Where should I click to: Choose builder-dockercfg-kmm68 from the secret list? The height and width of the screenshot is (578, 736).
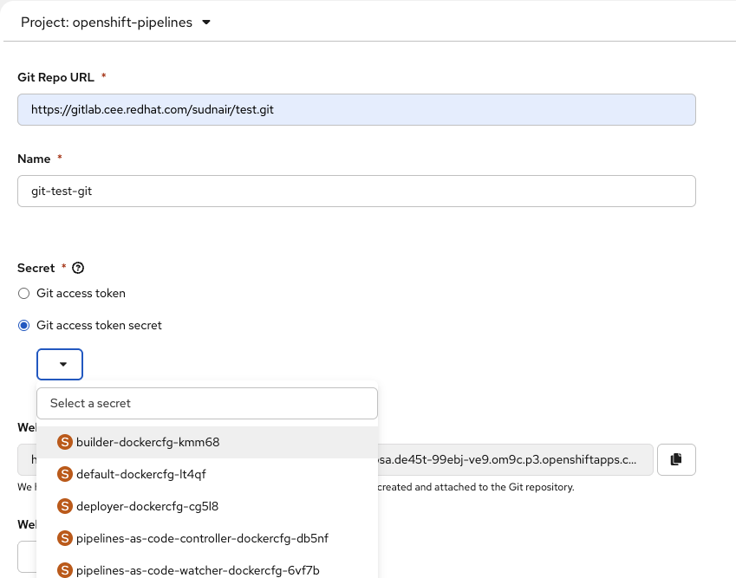[148, 442]
